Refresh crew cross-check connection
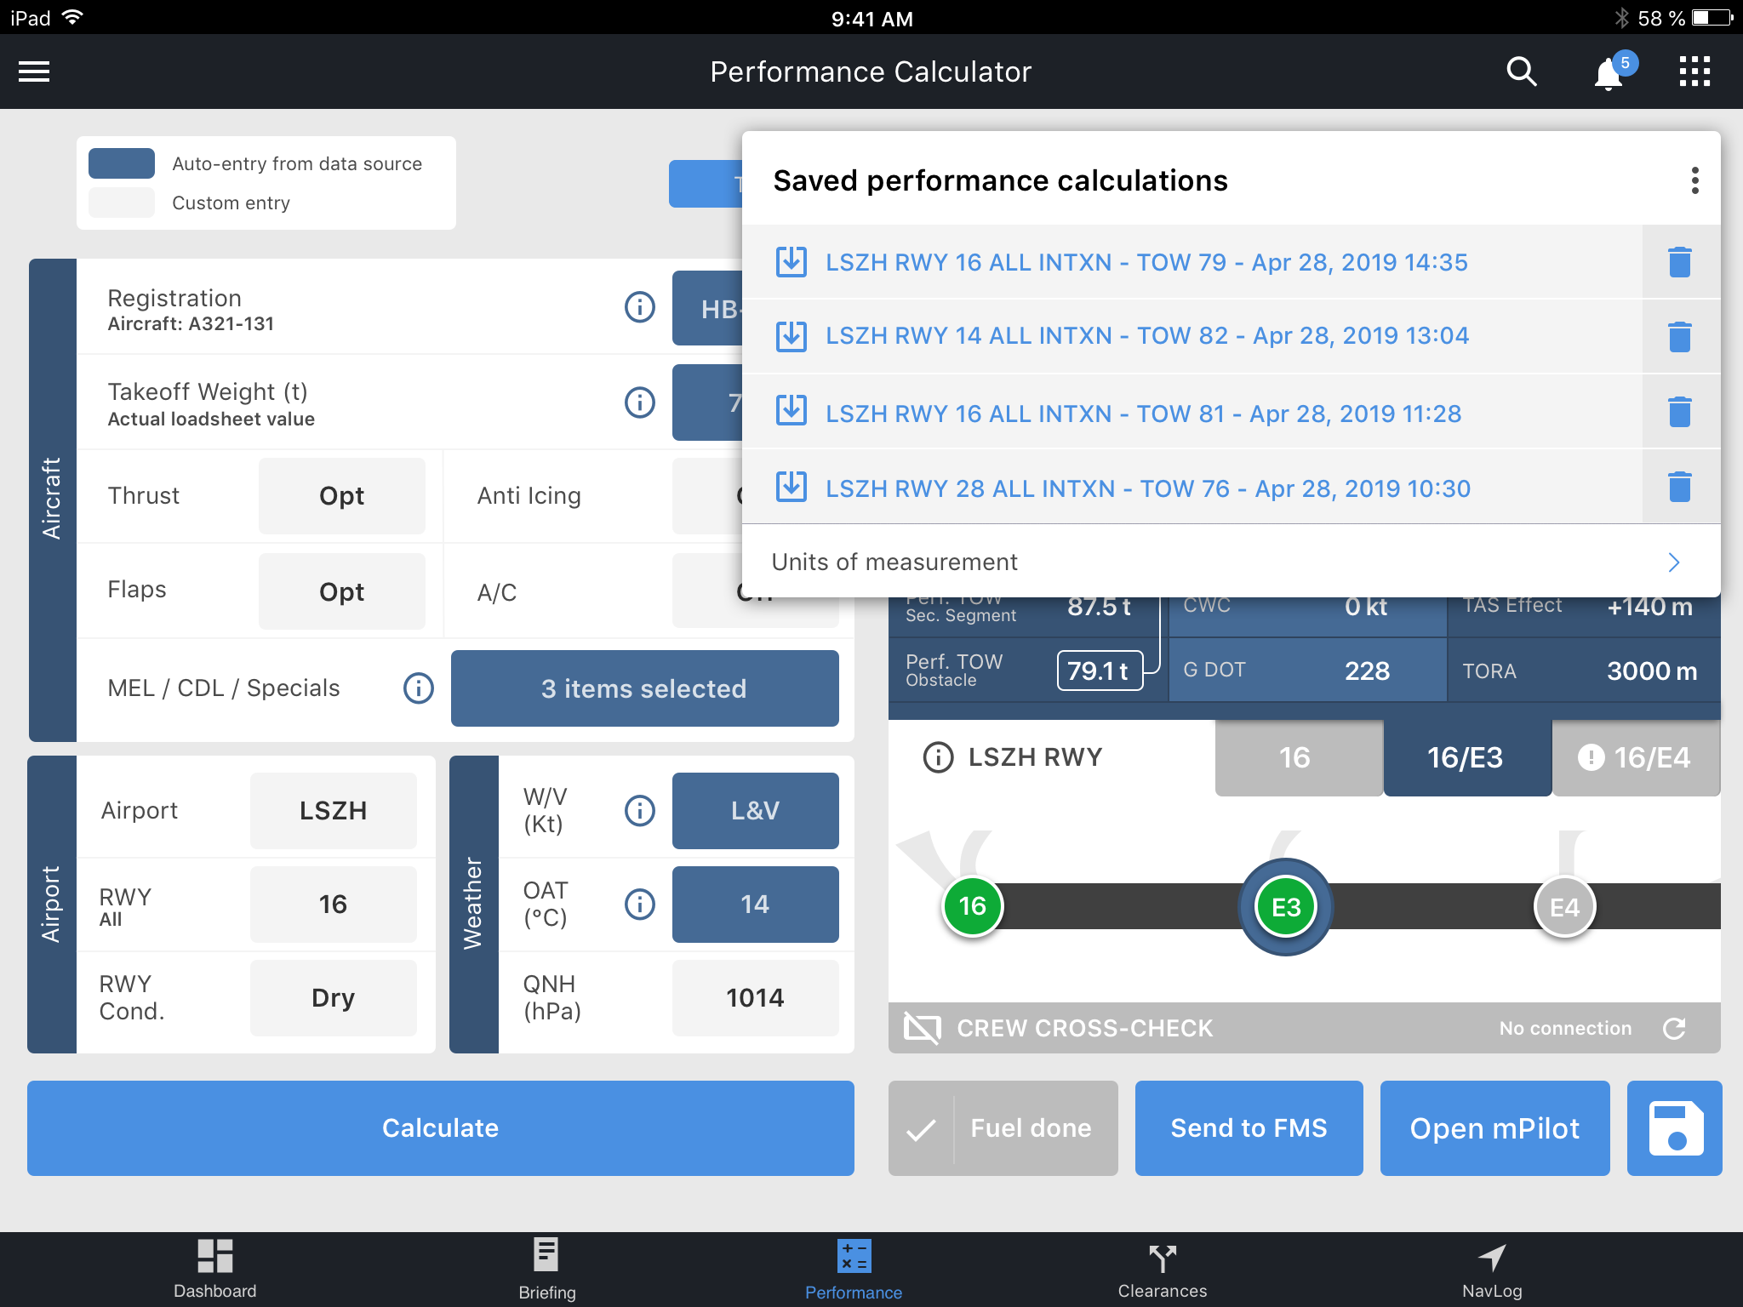The height and width of the screenshot is (1307, 1743). 1674,1029
